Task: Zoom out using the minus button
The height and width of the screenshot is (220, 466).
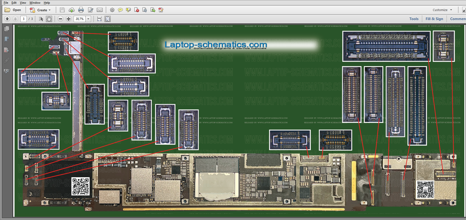Action: pyautogui.click(x=60, y=19)
